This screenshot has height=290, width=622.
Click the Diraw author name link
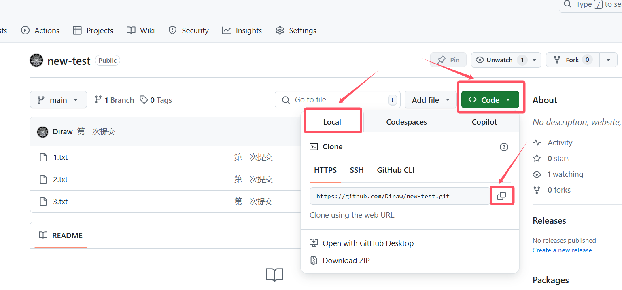click(x=63, y=132)
